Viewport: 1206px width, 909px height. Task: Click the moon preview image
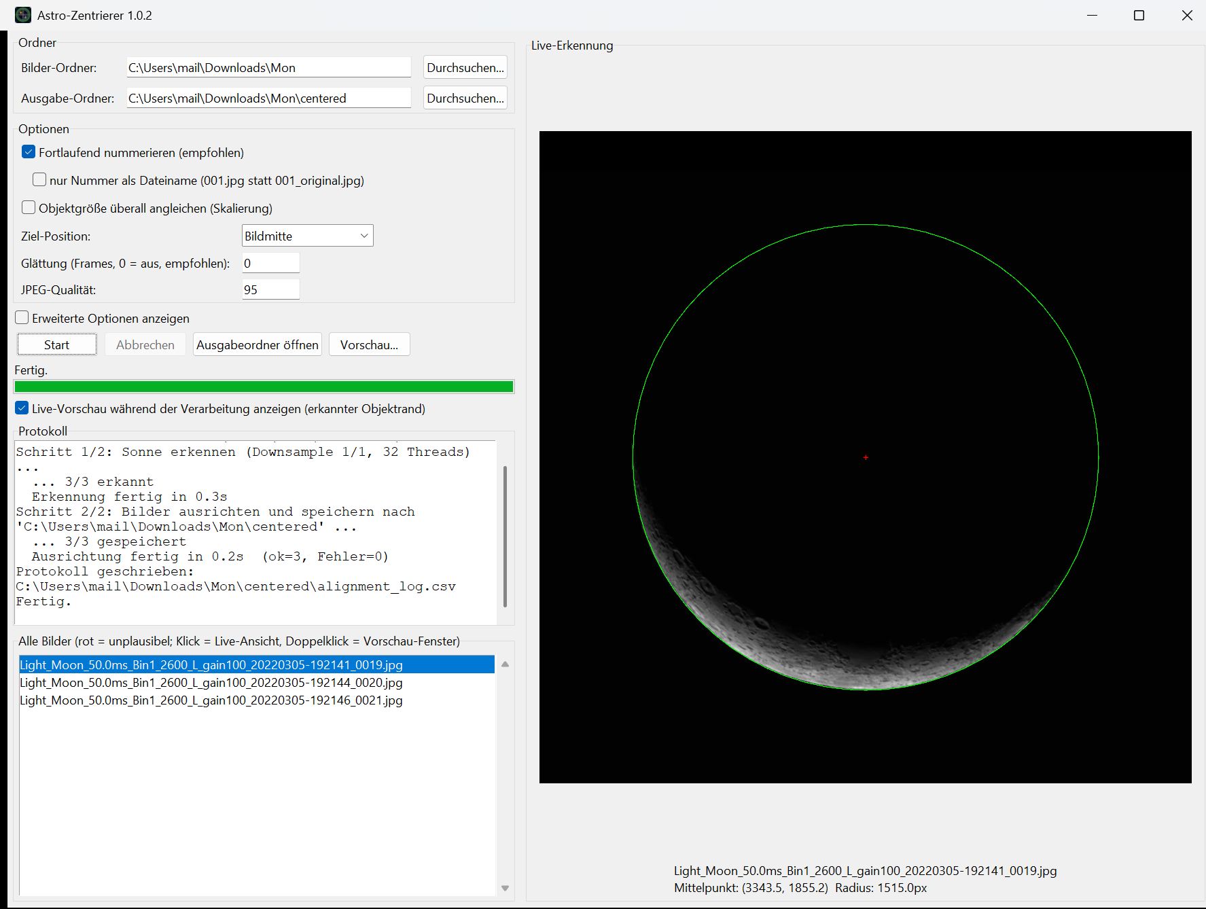click(865, 457)
